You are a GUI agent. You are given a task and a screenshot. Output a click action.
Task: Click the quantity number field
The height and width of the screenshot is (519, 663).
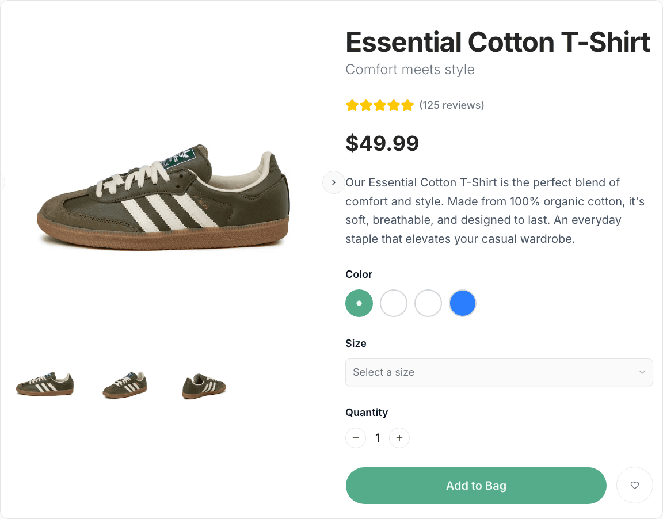(x=378, y=438)
